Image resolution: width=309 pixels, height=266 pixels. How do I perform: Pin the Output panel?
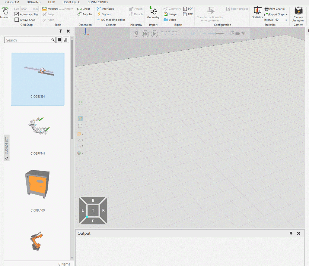click(291, 234)
